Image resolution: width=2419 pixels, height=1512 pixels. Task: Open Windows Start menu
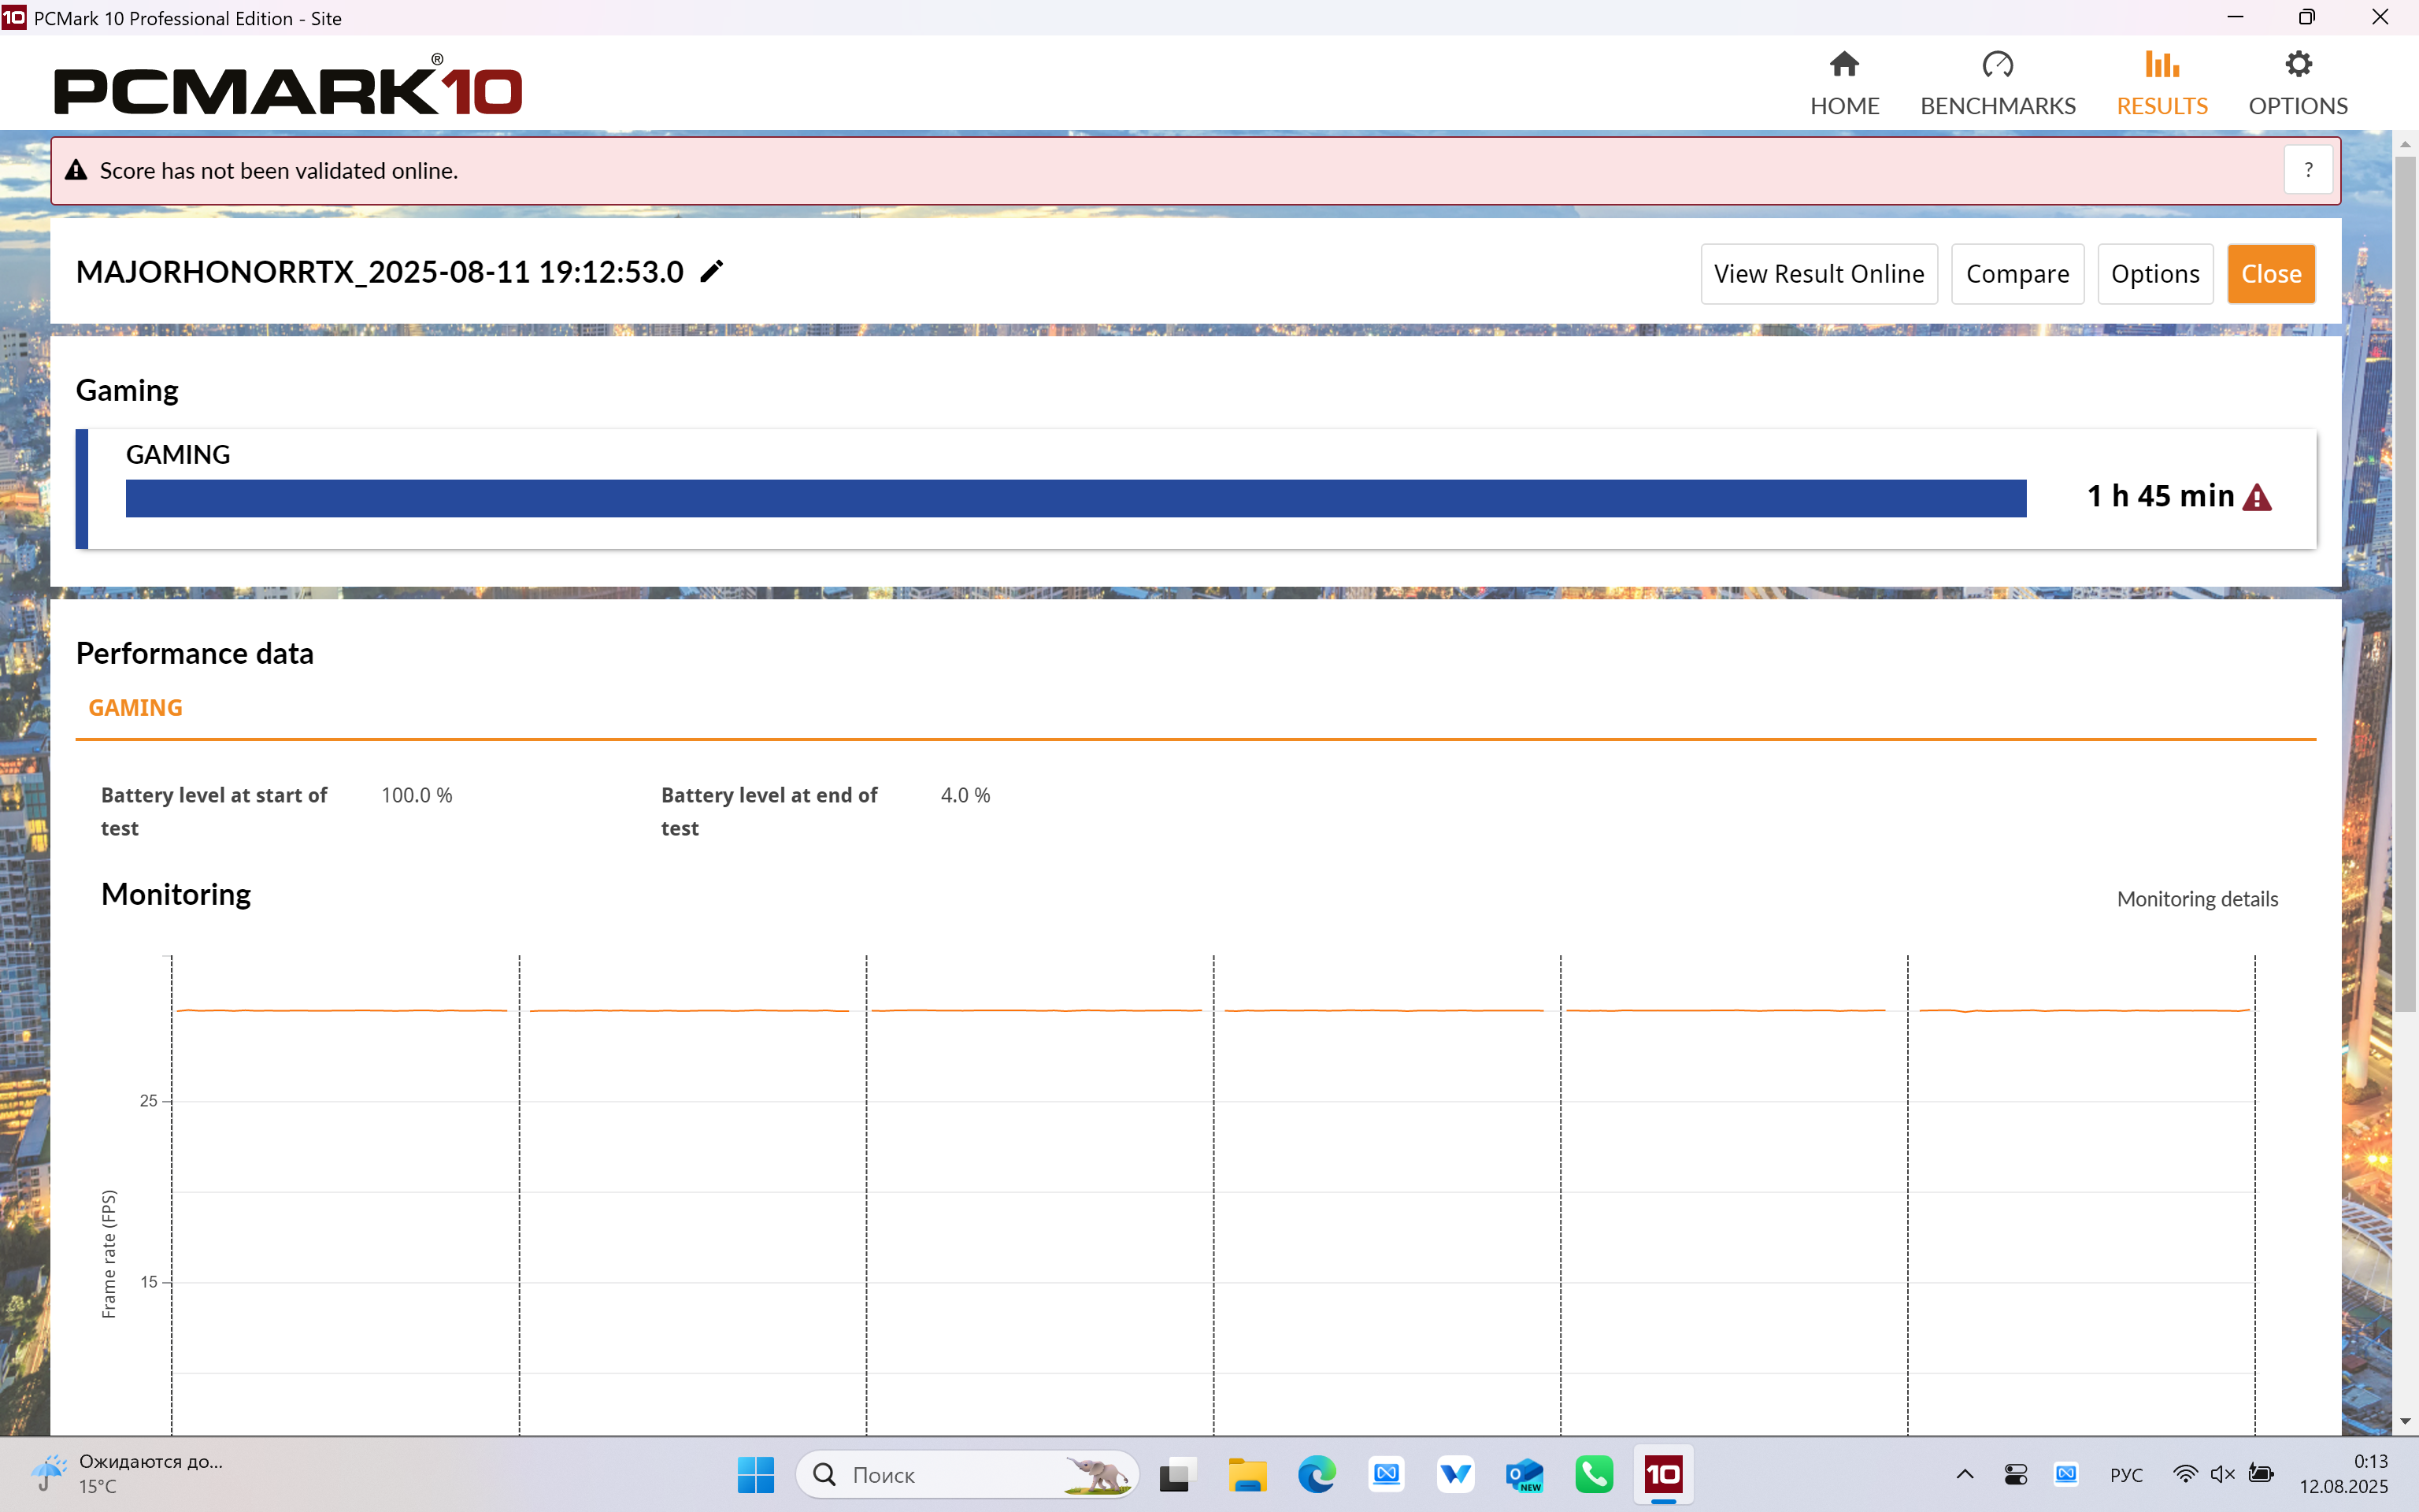pos(756,1474)
